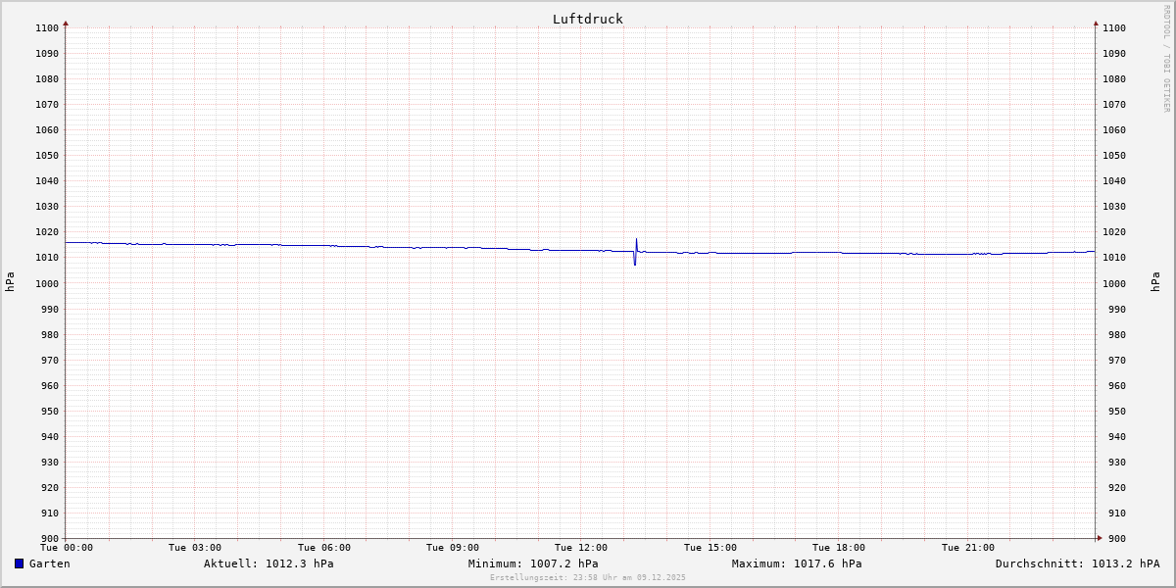Image resolution: width=1176 pixels, height=588 pixels.
Task: Click the Tue 00:00 time axis label
Action: 67,548
